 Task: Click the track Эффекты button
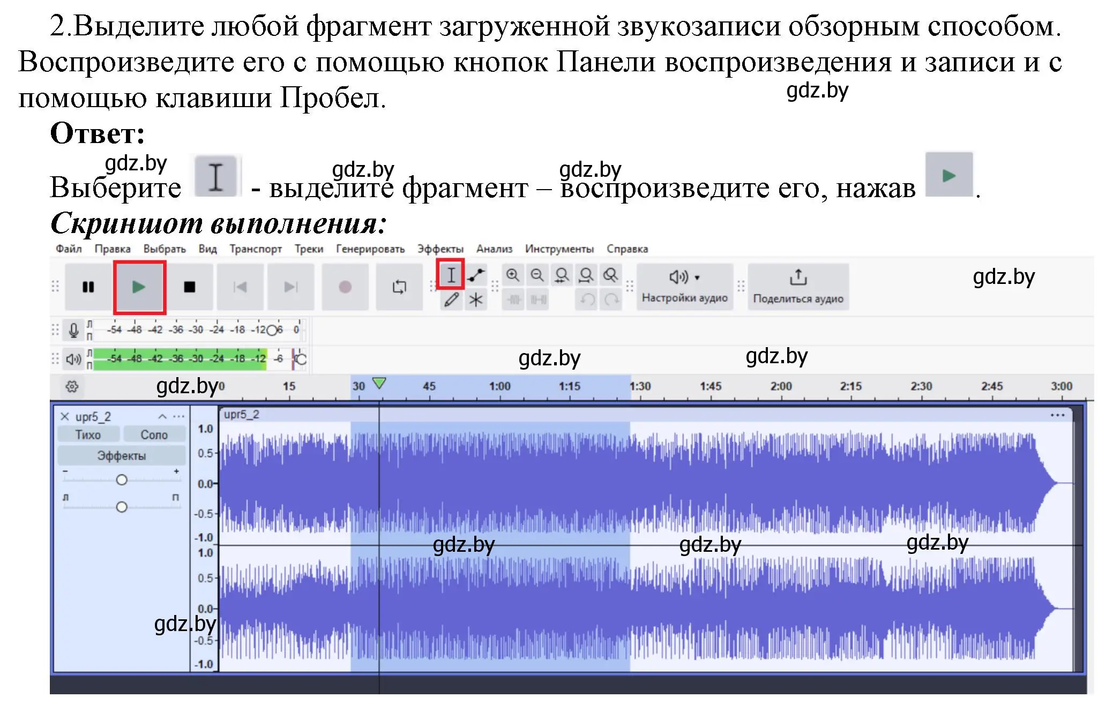click(122, 456)
